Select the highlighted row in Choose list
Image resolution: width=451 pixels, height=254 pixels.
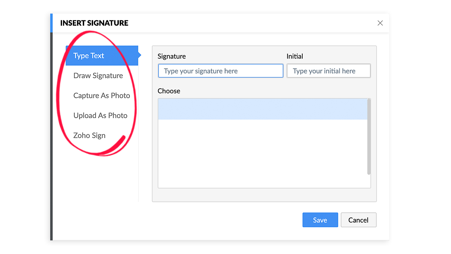tap(262, 109)
